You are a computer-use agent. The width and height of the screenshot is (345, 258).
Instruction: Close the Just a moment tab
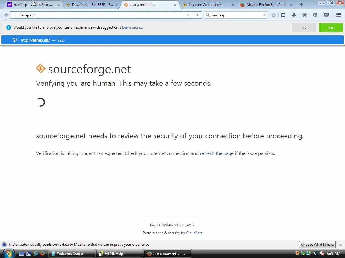coord(175,4)
